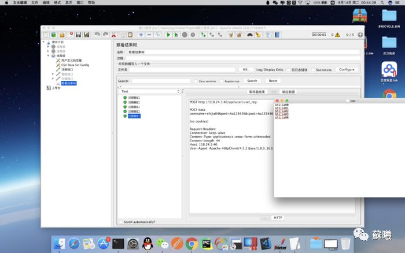
Task: Click into the Search text field
Action: pyautogui.click(x=161, y=81)
